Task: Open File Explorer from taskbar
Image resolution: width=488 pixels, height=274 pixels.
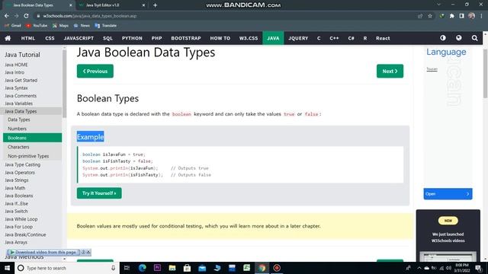Action: pyautogui.click(x=172, y=268)
